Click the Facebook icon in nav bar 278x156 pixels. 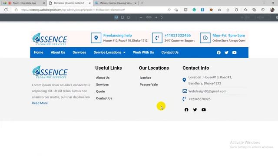[218, 52]
